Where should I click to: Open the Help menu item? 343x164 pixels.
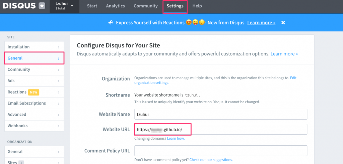click(x=197, y=6)
